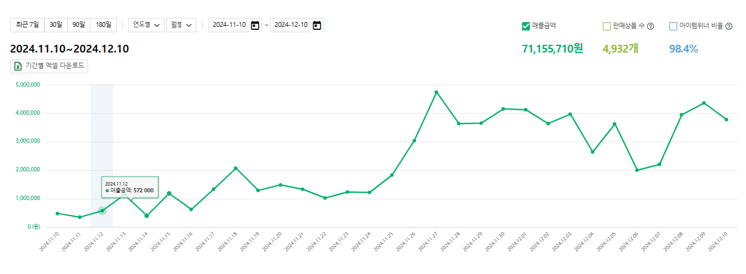Download 기간별 엑셀 다운로드 report
Viewport: 746px width, 274px height.
tap(50, 66)
